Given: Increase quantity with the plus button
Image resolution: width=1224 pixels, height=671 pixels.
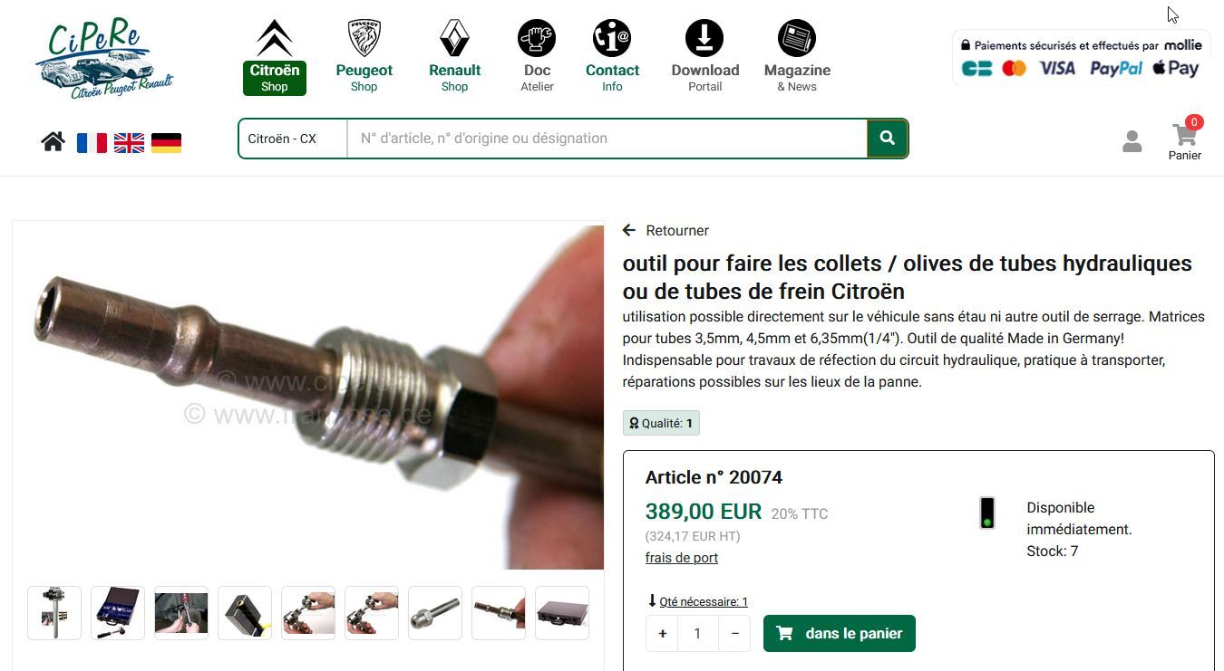Looking at the screenshot, I should 662,634.
